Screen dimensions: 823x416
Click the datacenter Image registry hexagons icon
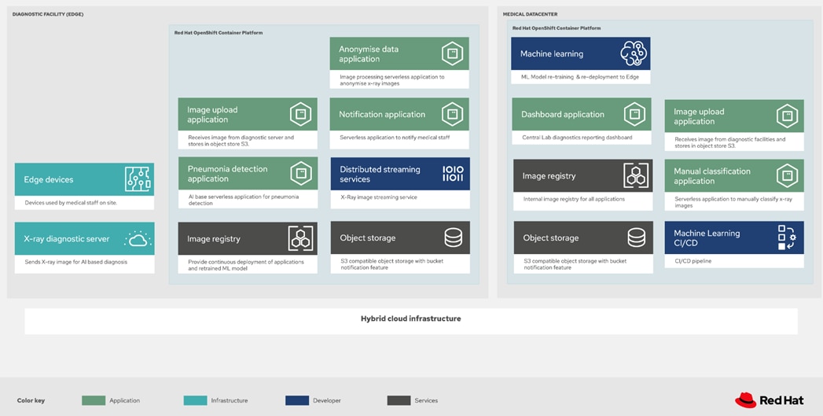(636, 176)
